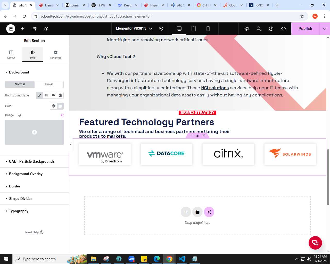
Task: Click the preview vertical scrollbar thumb
Action: pyautogui.click(x=328, y=177)
